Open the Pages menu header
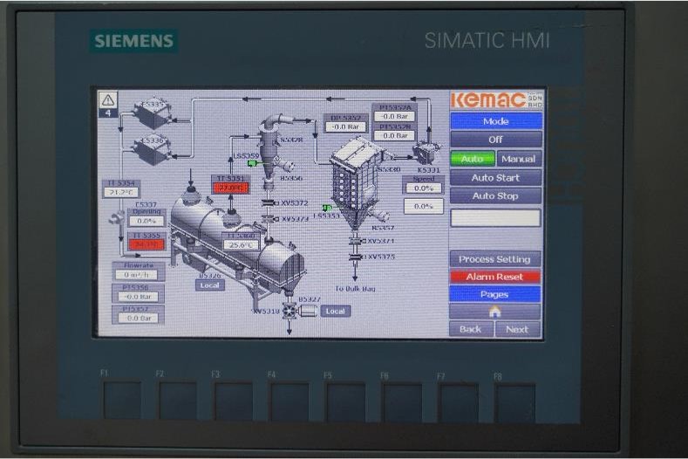Viewport: 688px width, 459px height. tap(494, 294)
